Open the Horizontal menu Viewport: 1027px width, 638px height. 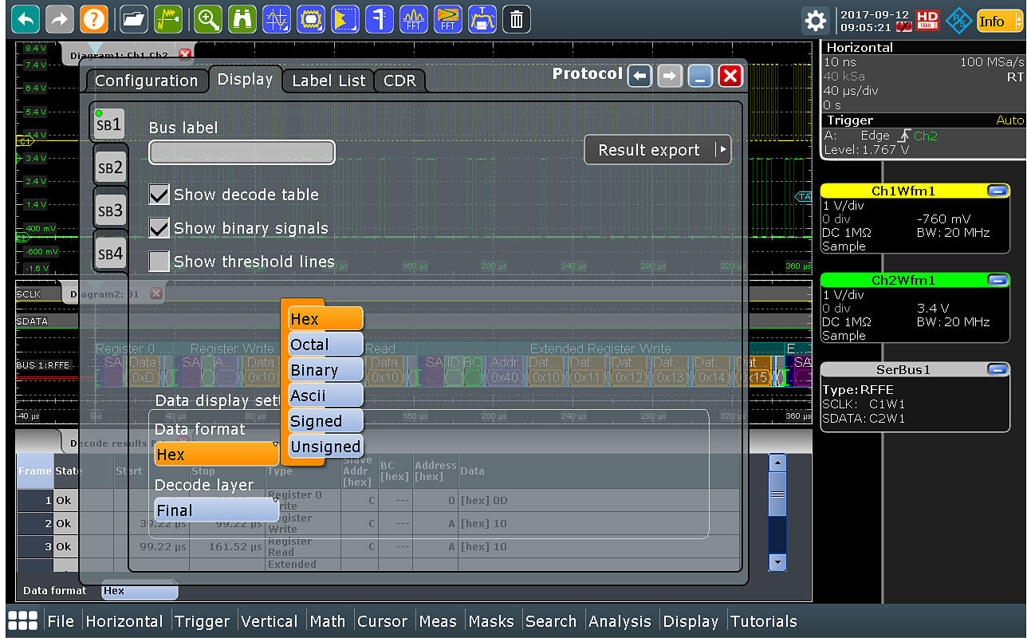(x=124, y=621)
